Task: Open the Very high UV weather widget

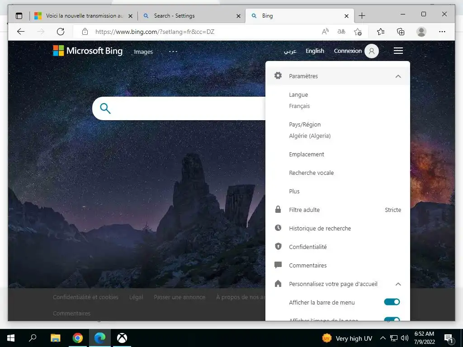Action: (x=347, y=338)
